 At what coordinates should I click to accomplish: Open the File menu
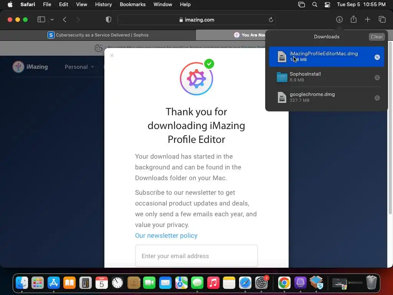click(x=47, y=5)
